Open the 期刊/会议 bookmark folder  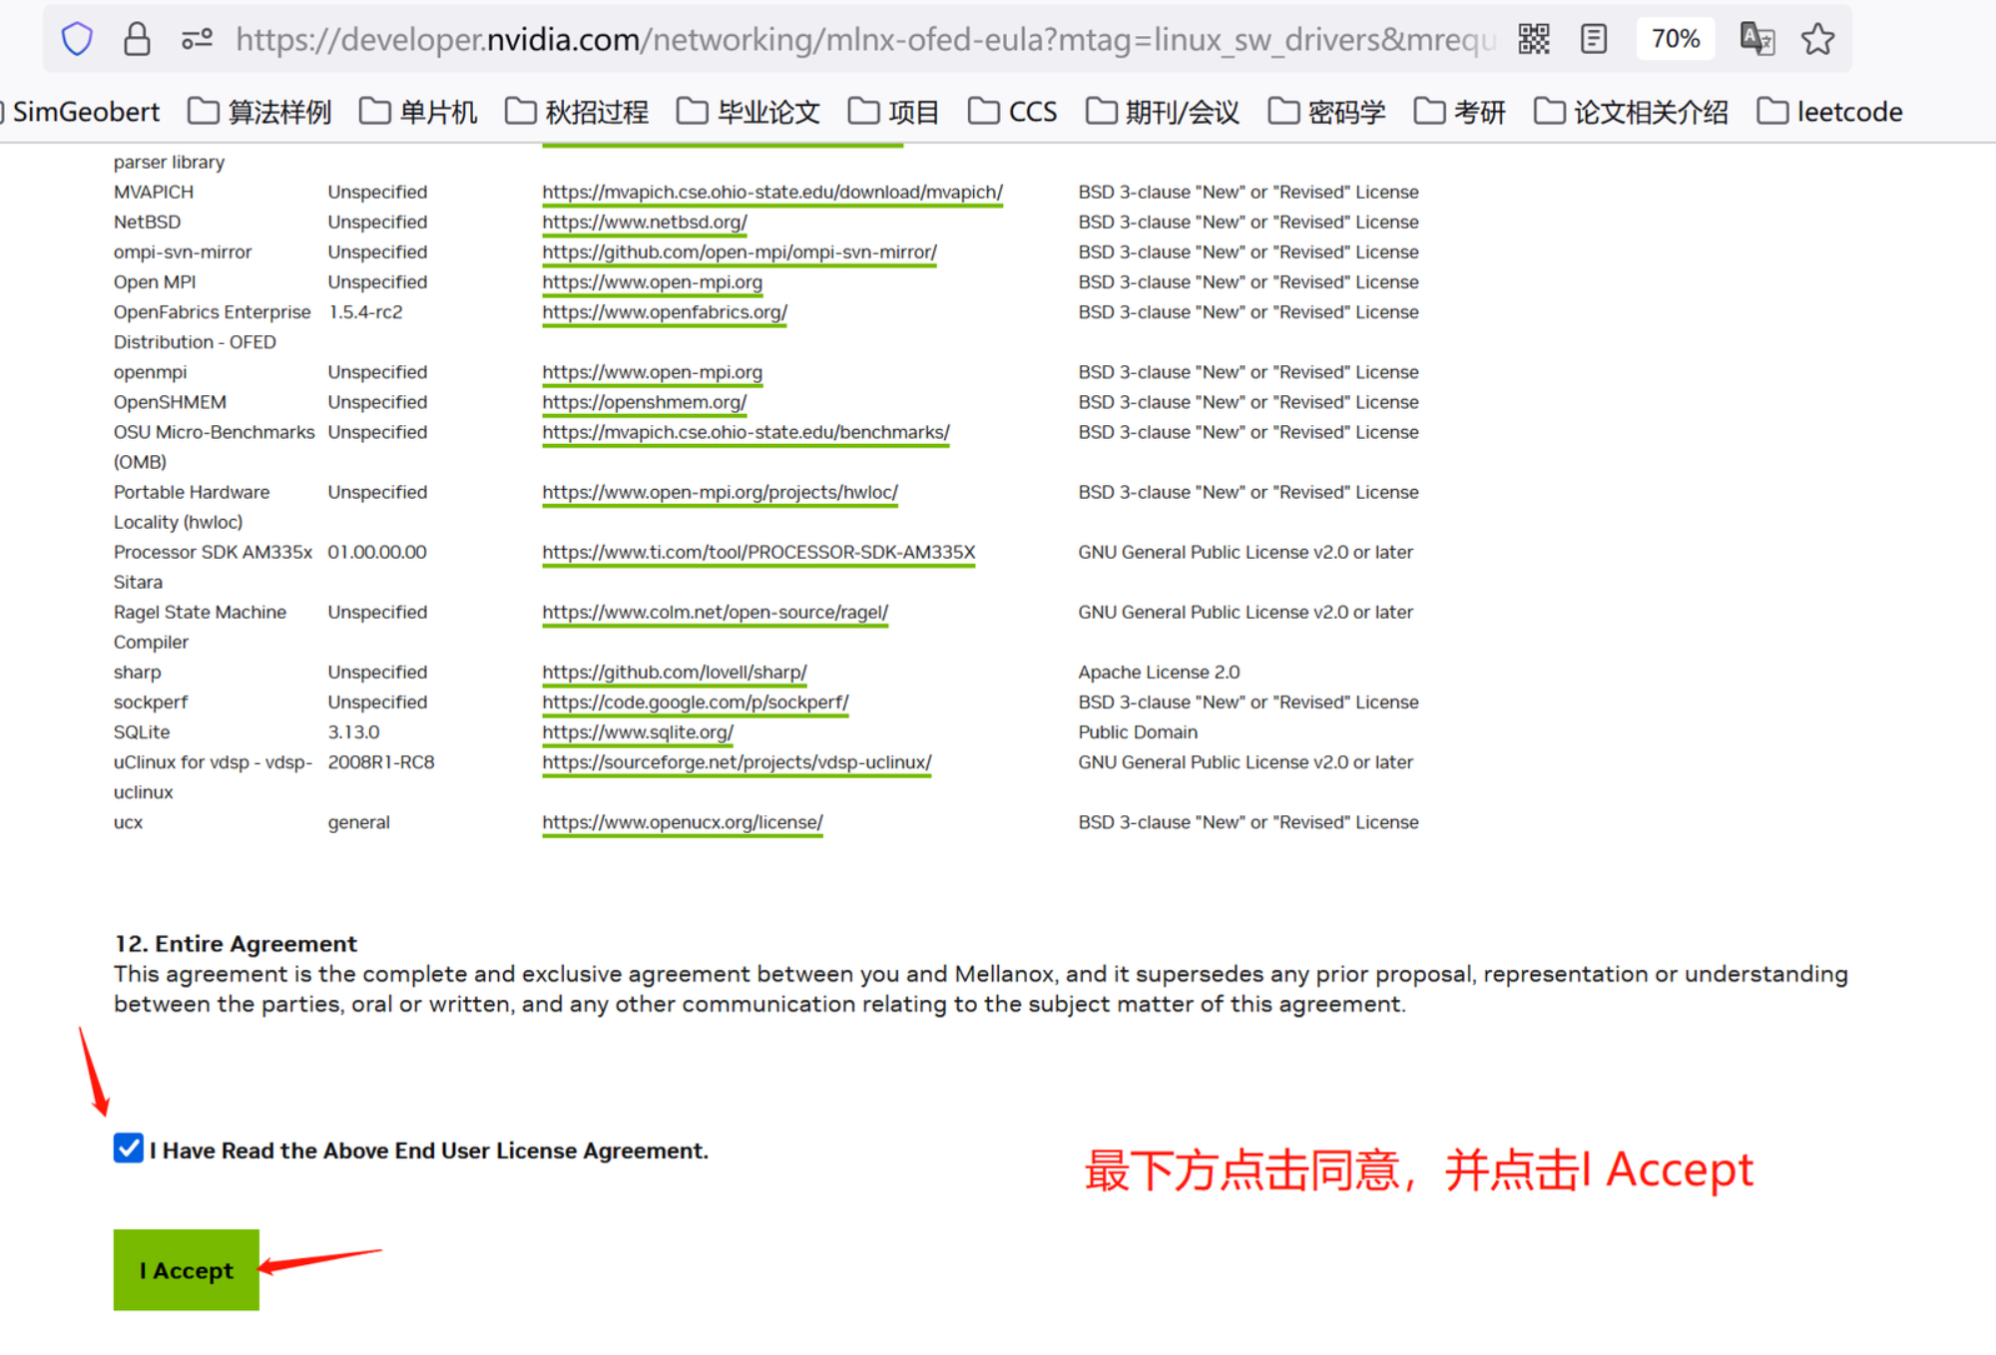click(x=1163, y=112)
